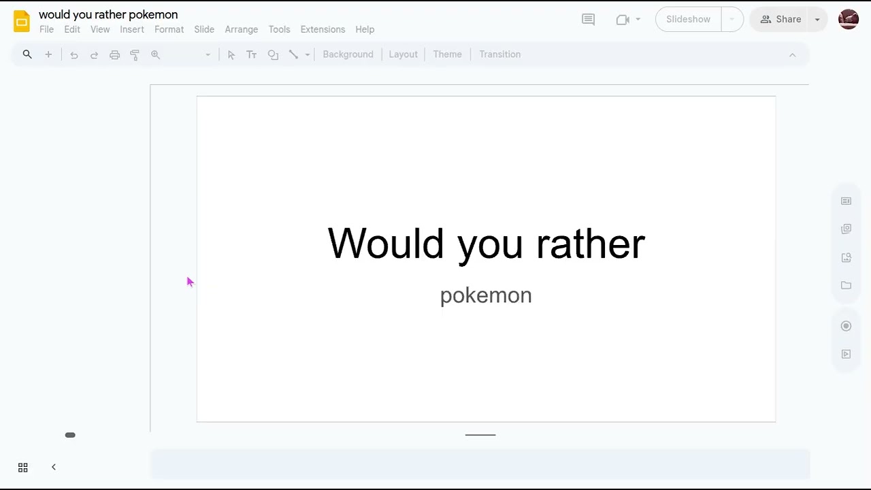Open Layout options button

pyautogui.click(x=403, y=54)
